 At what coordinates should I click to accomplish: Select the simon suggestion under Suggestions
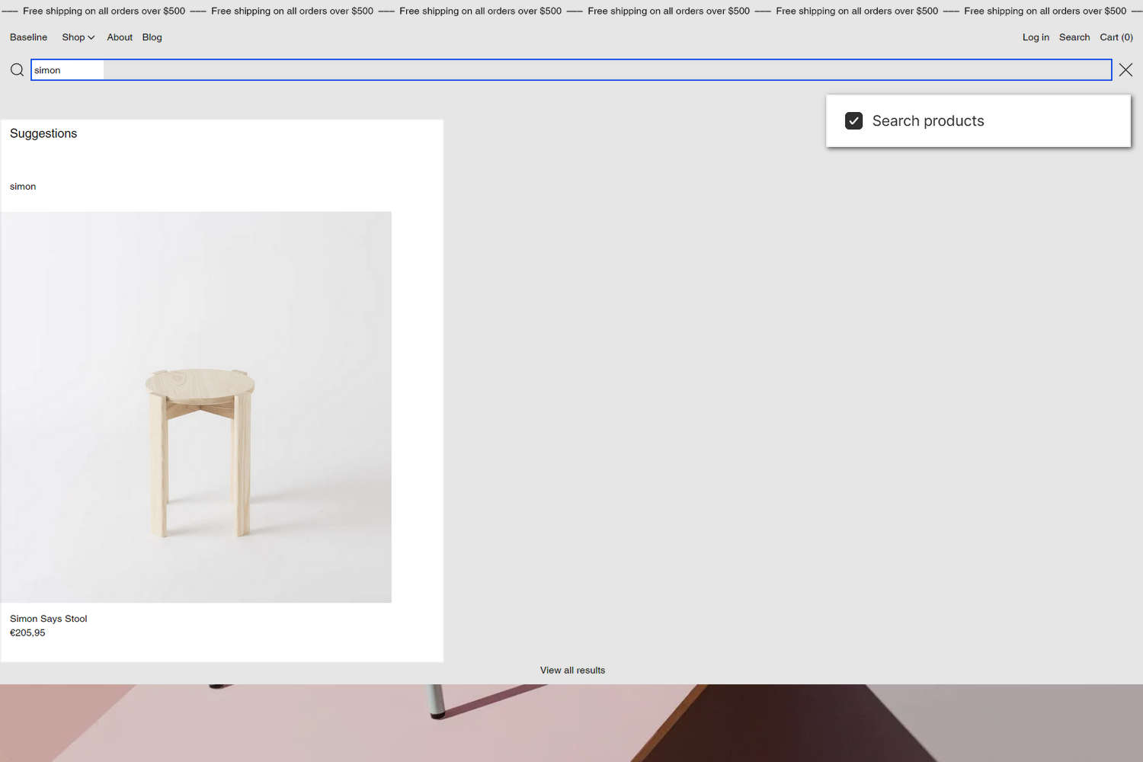click(22, 186)
